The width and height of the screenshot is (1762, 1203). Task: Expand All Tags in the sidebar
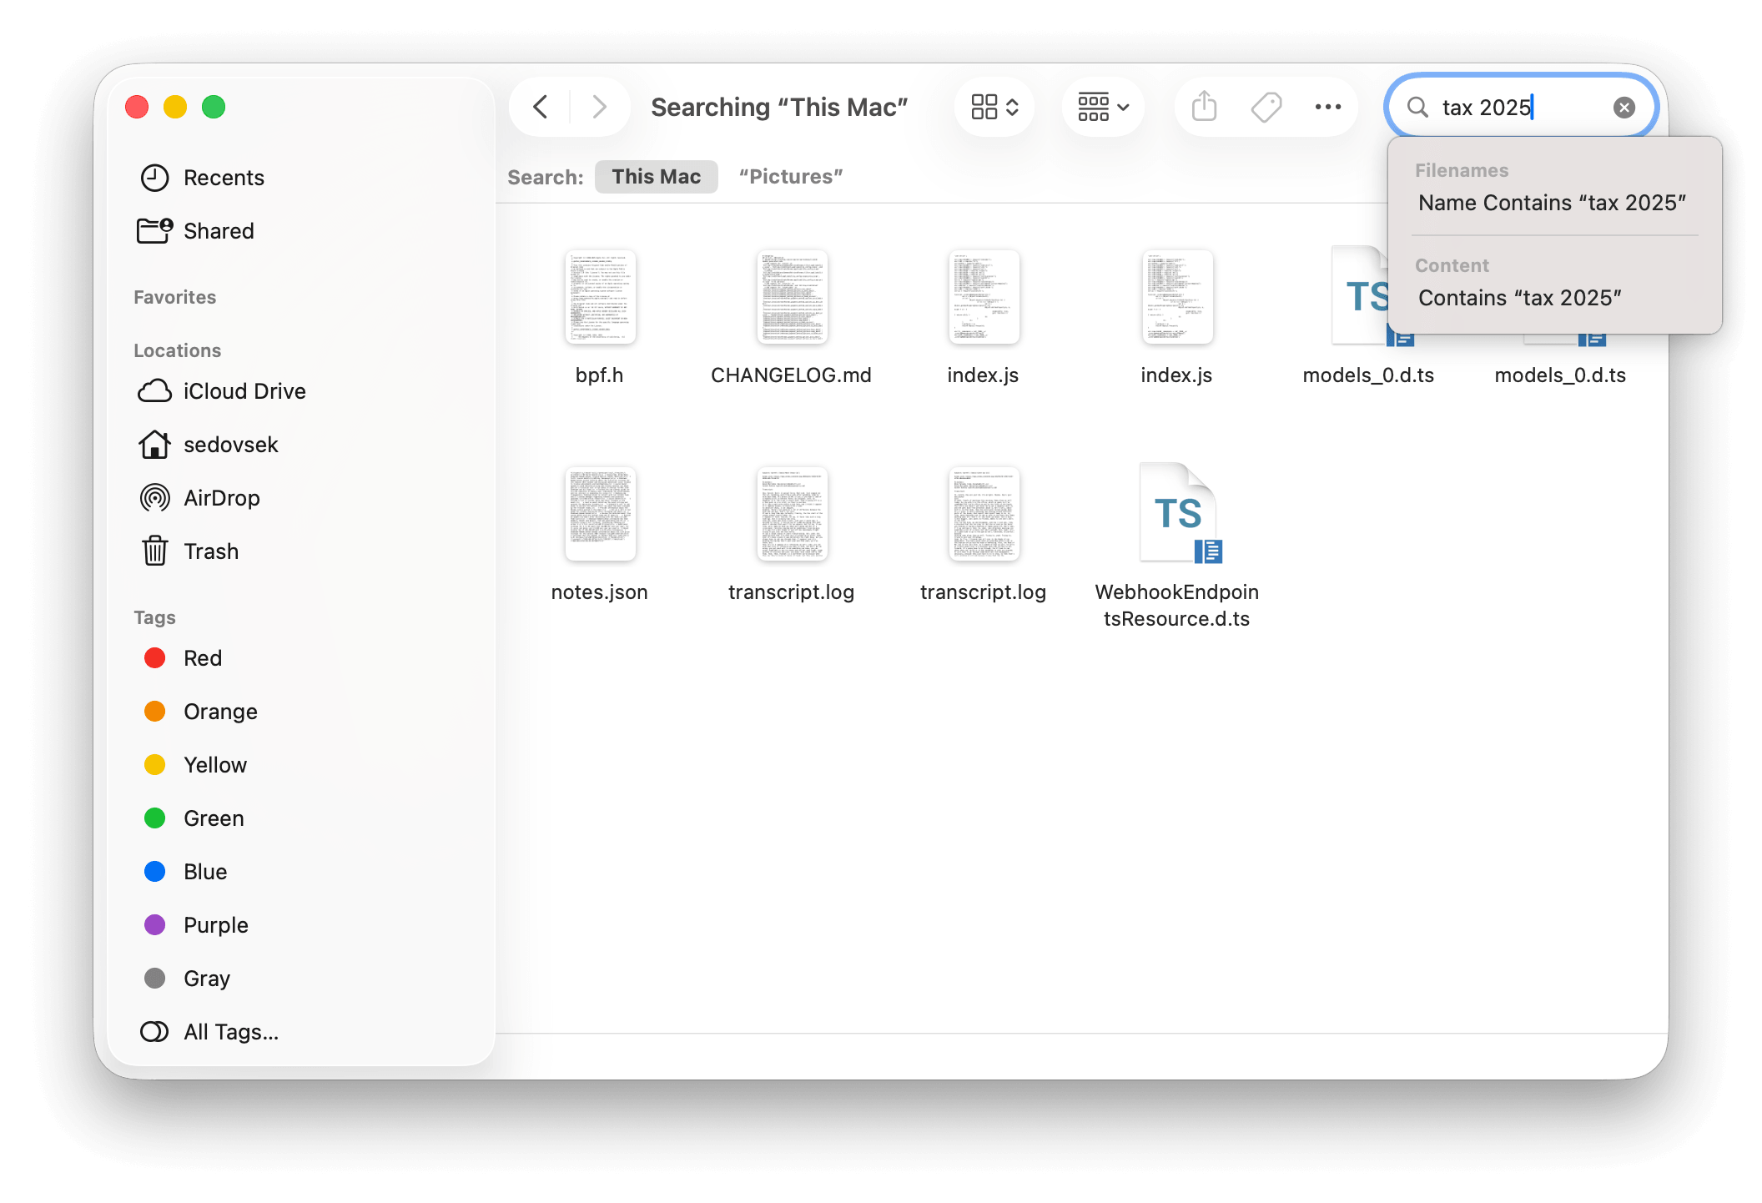click(x=231, y=1031)
